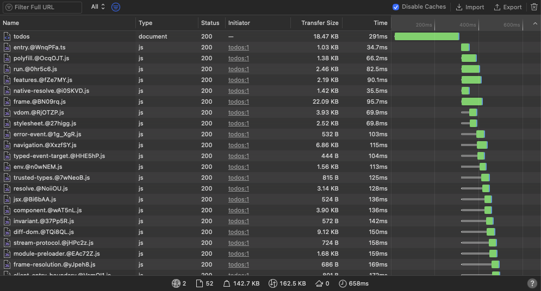Open the help question mark icon
This screenshot has height=291, width=541.
532,283
